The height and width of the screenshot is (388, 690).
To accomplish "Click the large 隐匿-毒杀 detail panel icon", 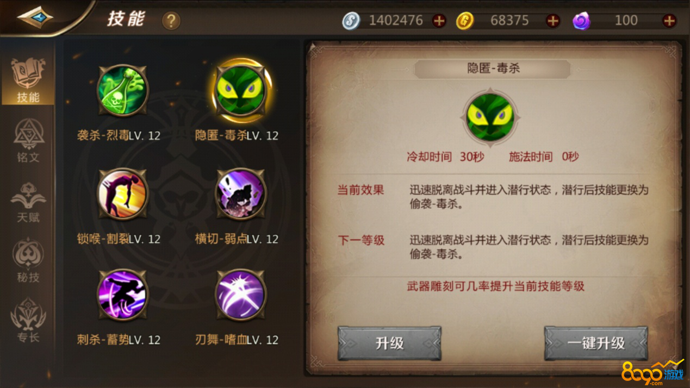I will tap(490, 117).
